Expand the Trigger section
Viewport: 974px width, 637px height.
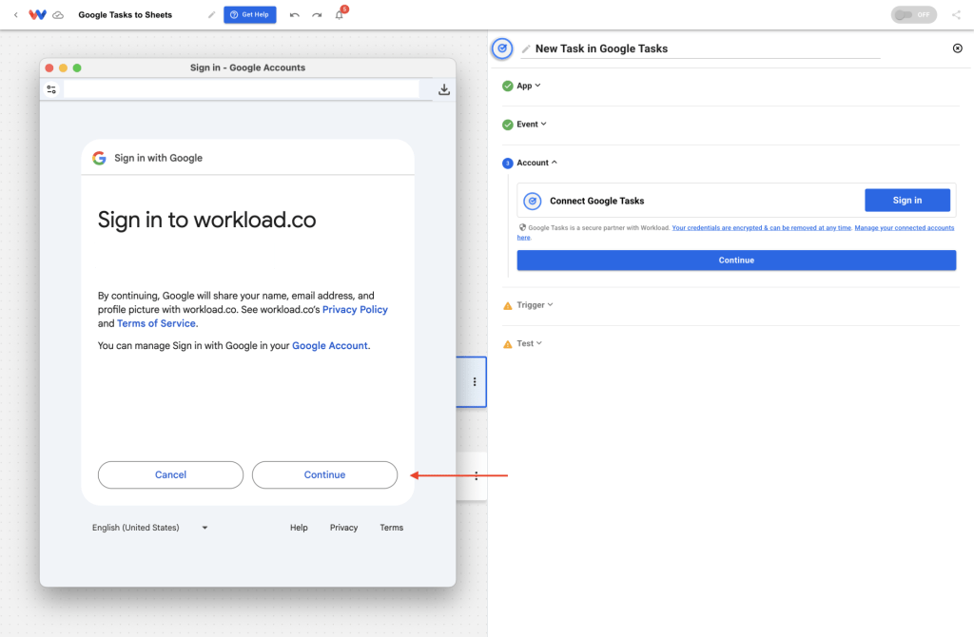[x=535, y=305]
